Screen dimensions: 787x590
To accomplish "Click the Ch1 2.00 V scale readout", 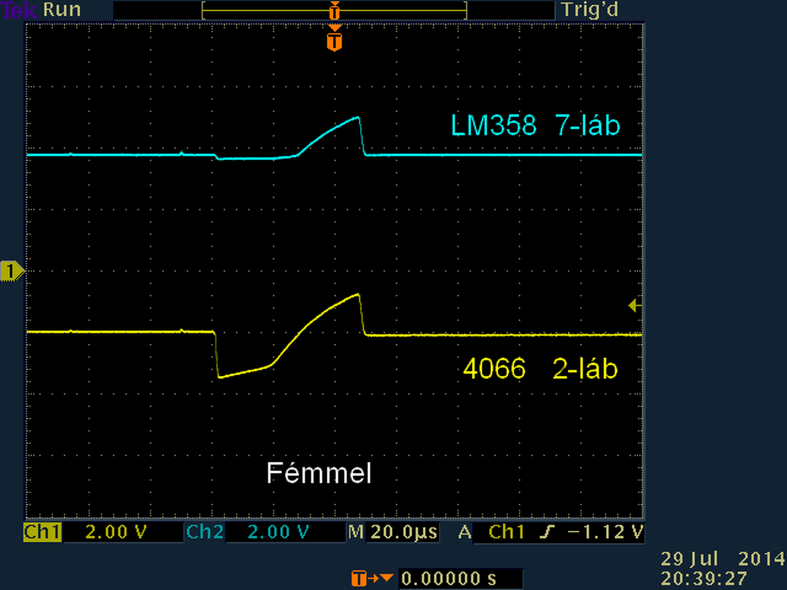I will [116, 532].
